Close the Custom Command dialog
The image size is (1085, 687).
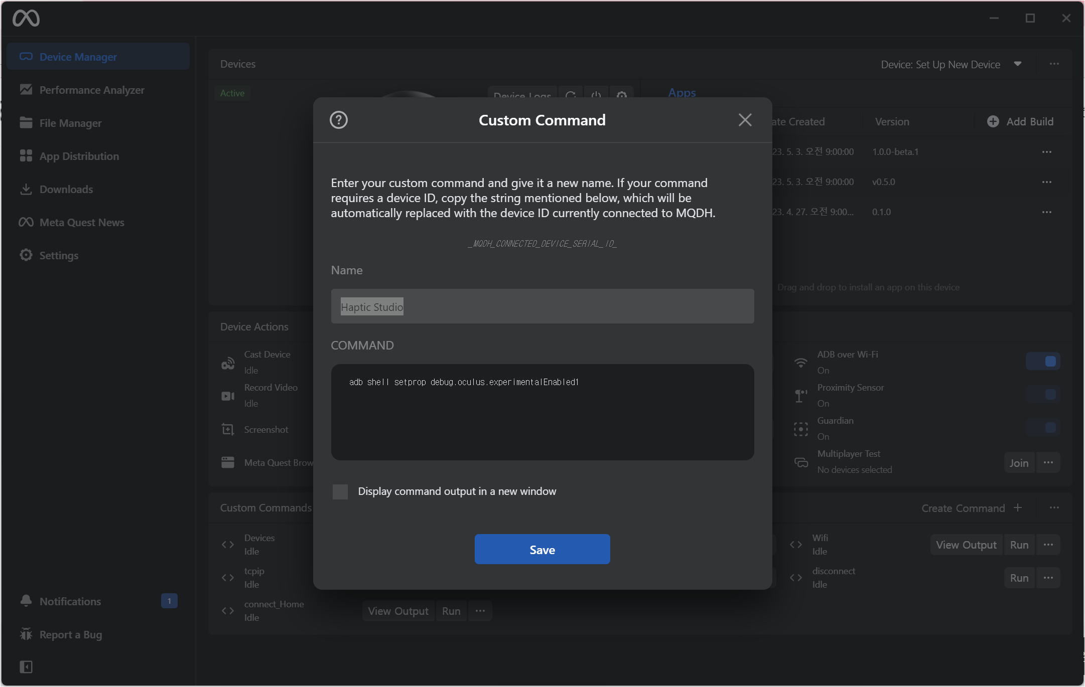point(745,120)
